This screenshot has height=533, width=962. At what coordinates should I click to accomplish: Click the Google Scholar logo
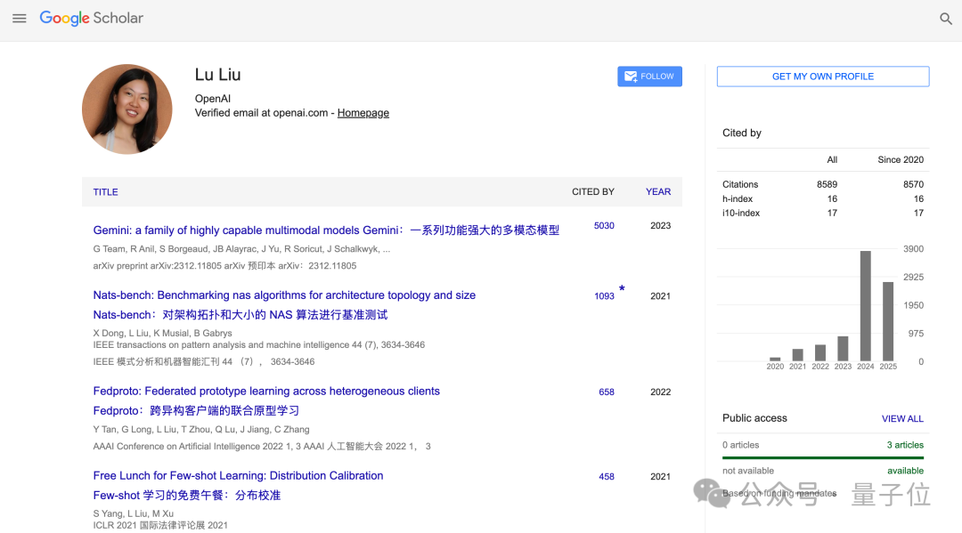click(92, 19)
